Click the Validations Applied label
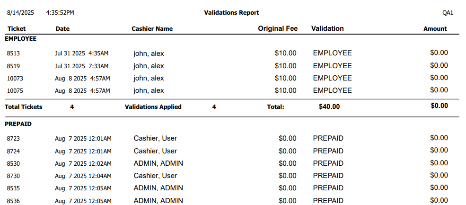The image size is (466, 205). pos(153,107)
